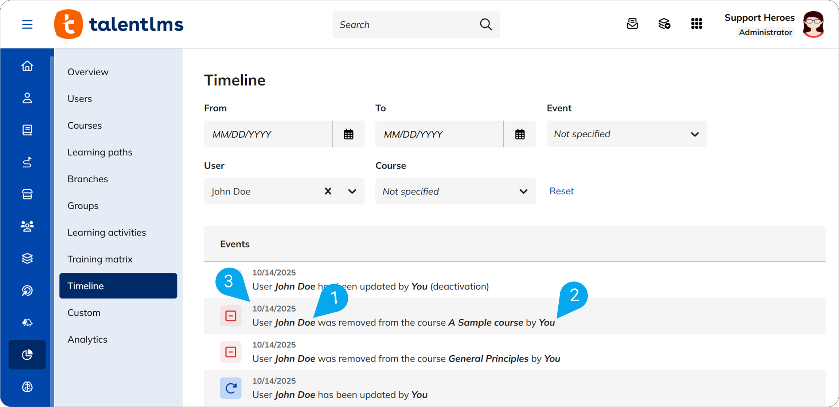Clear the John Doe user filter

328,191
